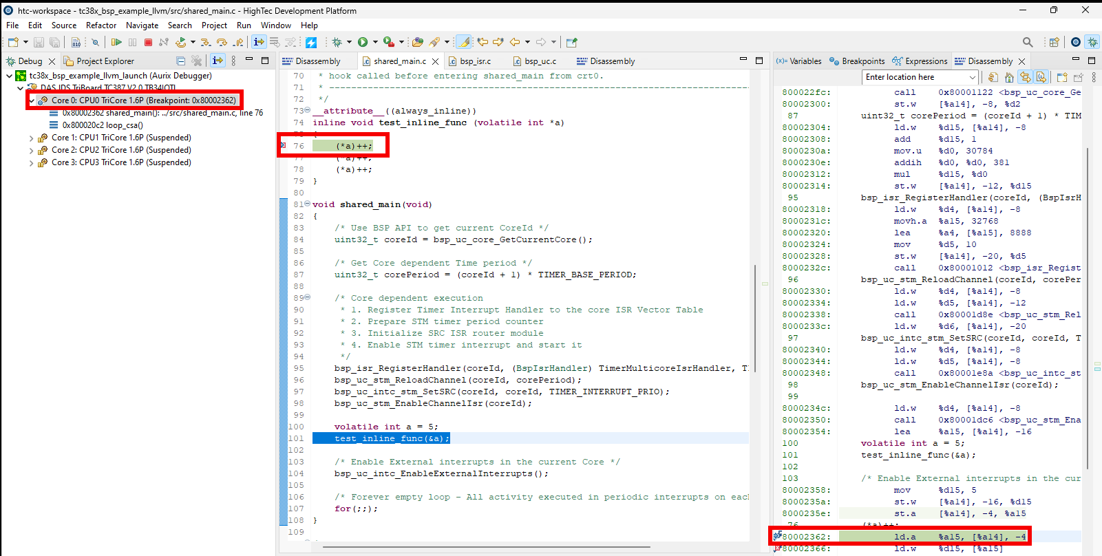Viewport: 1102px width, 556px height.
Task: Open the Search magnifier in top-right toolbar
Action: click(x=1028, y=42)
